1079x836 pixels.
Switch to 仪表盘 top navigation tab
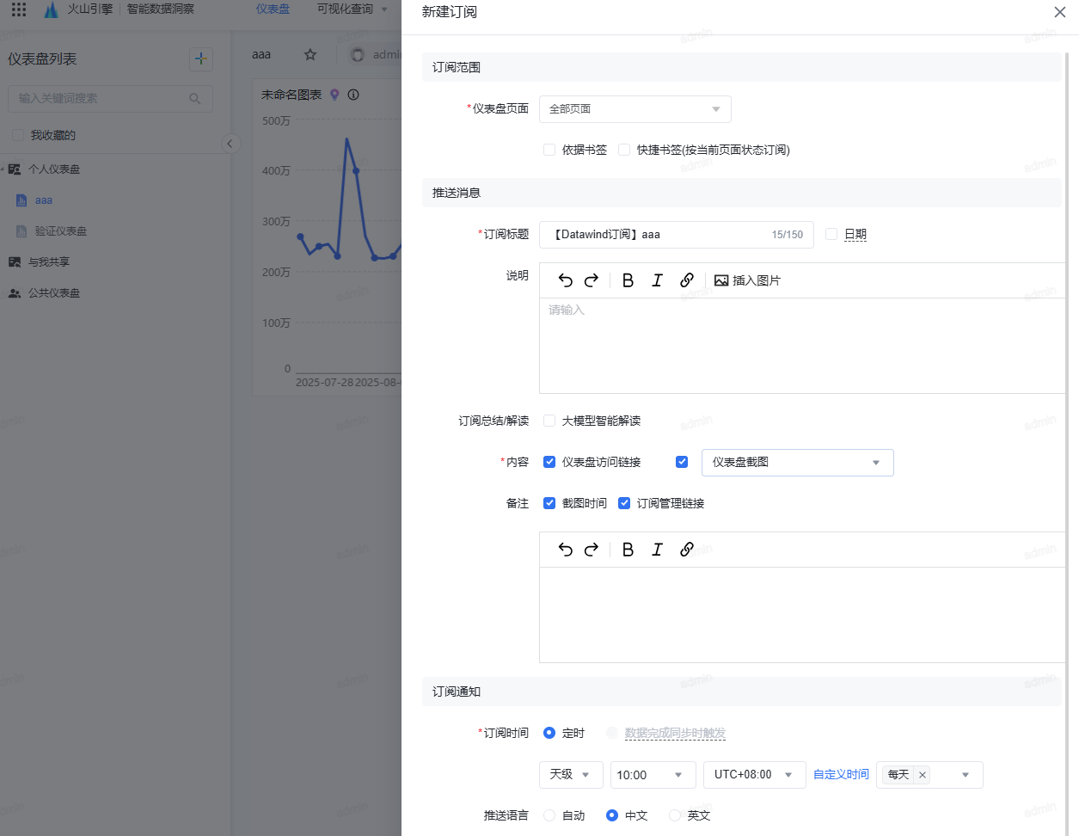point(273,9)
